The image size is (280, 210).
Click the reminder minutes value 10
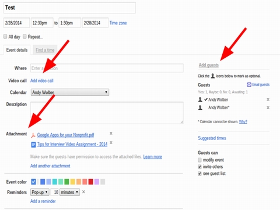click(55, 192)
